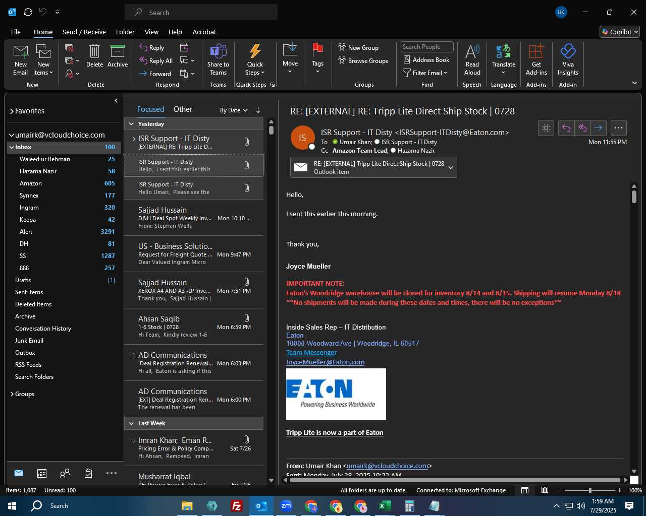Click Reply All in the ribbon
This screenshot has width=646, height=516.
[x=156, y=60]
